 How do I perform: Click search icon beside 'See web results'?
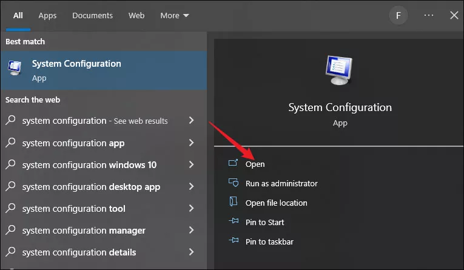click(x=10, y=120)
